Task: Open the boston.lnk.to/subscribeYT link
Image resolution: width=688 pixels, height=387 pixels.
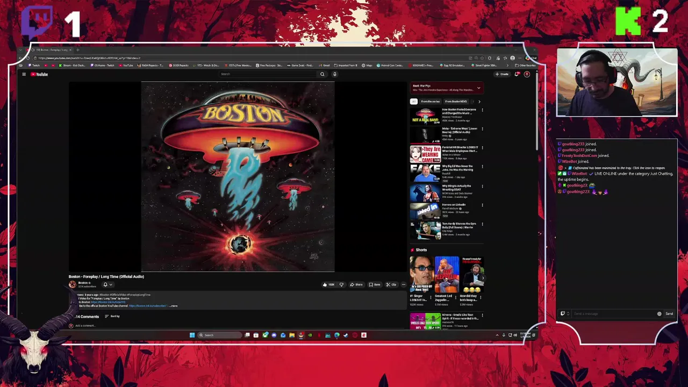Action: click(148, 306)
